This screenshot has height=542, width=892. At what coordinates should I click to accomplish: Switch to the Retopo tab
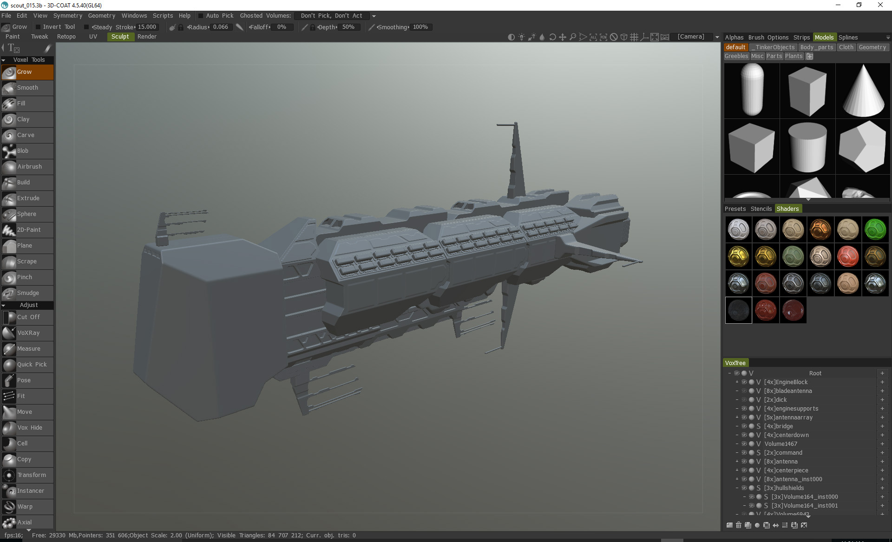pyautogui.click(x=66, y=37)
